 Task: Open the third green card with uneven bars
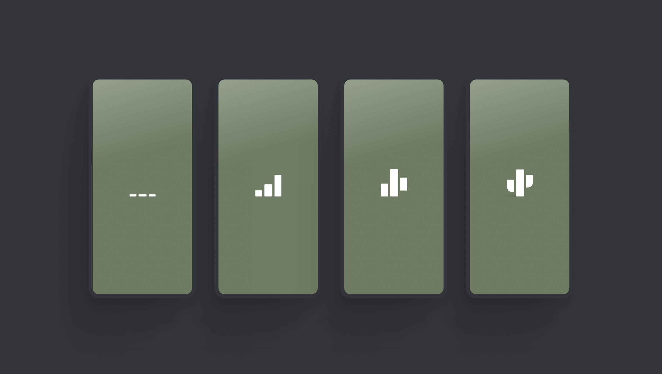394,187
